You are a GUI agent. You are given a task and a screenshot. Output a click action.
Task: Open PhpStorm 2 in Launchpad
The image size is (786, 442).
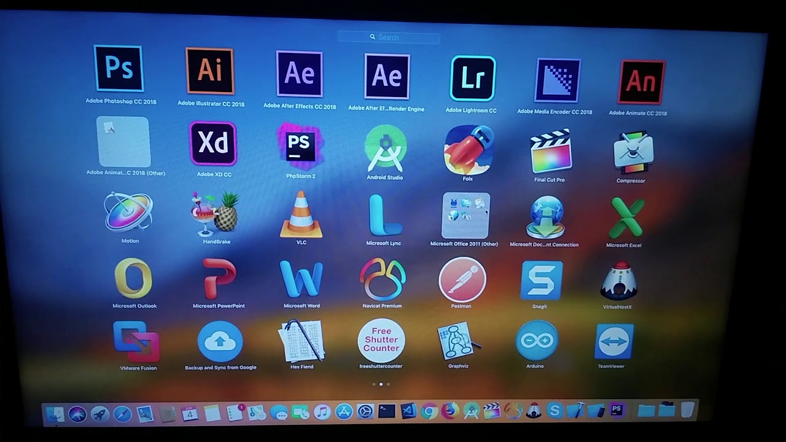point(300,145)
